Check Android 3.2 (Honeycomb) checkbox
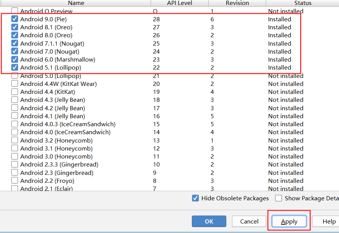The image size is (339, 233). pos(14,140)
